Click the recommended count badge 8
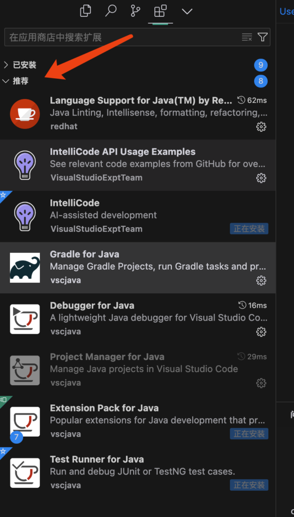 coord(261,81)
